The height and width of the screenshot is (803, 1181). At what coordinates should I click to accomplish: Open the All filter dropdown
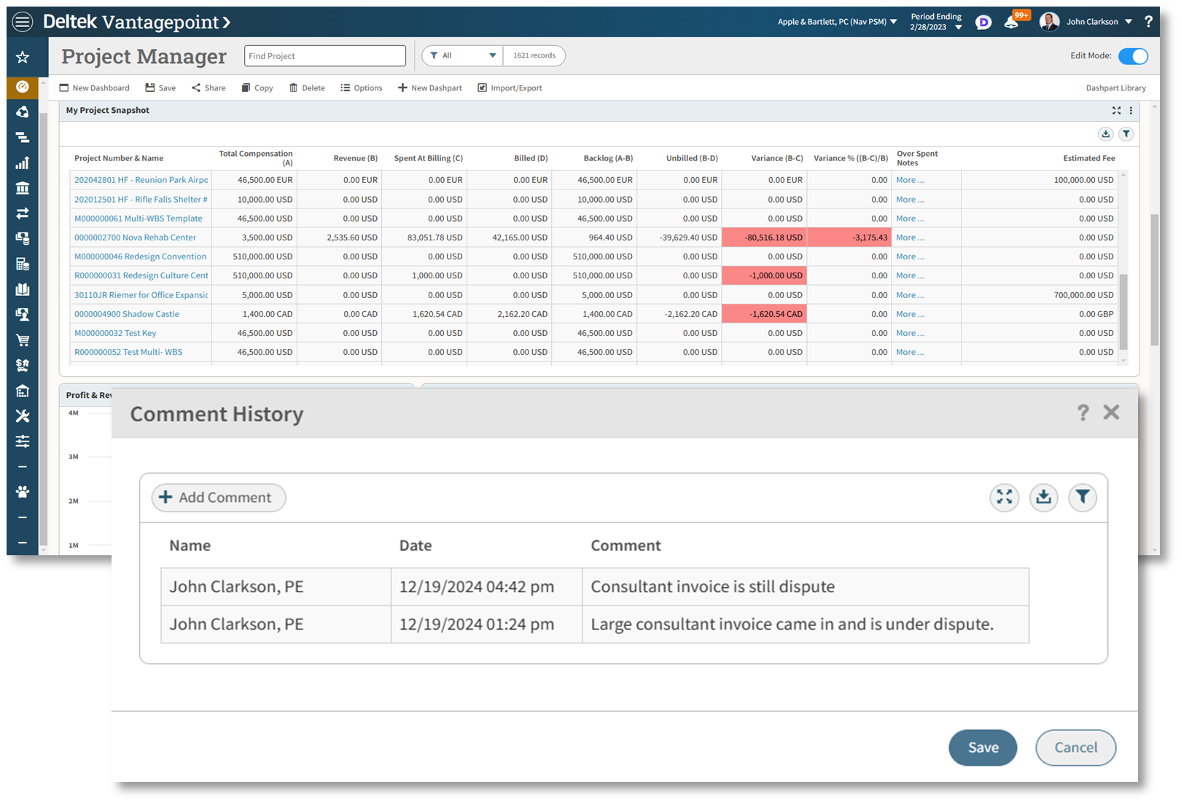click(x=462, y=55)
